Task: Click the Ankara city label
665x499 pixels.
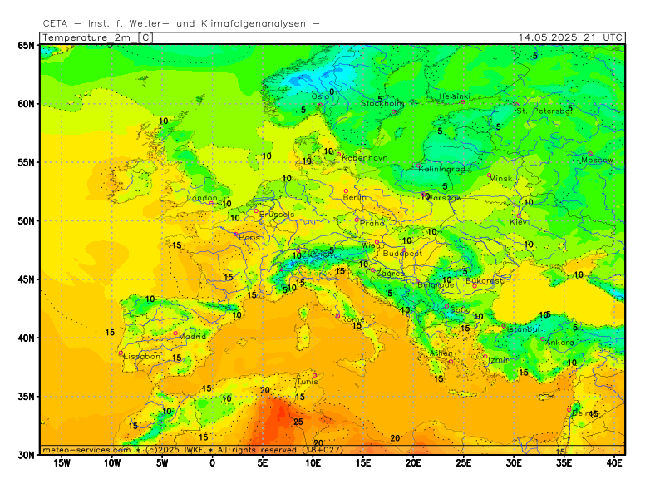Action: pyautogui.click(x=559, y=343)
